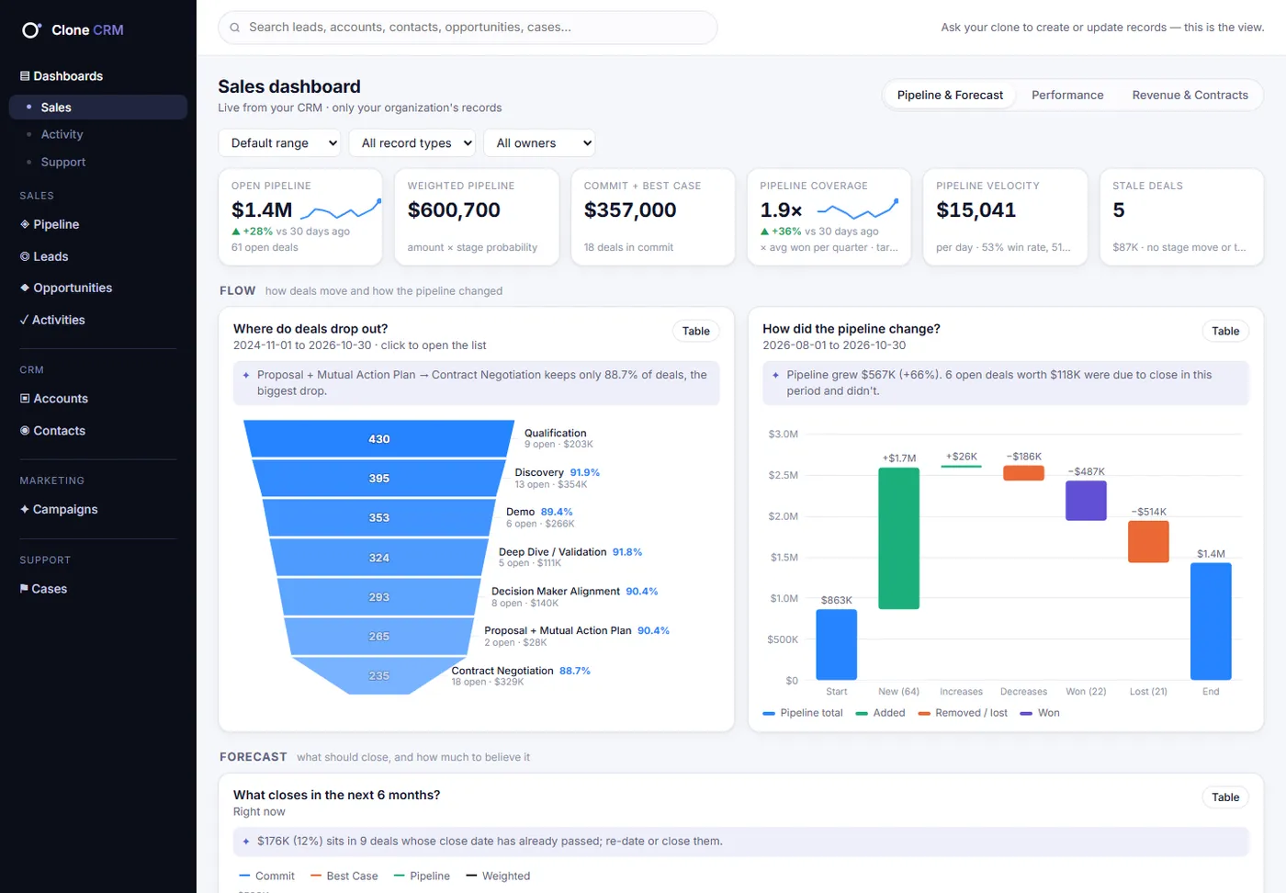Switch to the Pipeline & Forecast tab
The height and width of the screenshot is (893, 1286).
click(950, 96)
